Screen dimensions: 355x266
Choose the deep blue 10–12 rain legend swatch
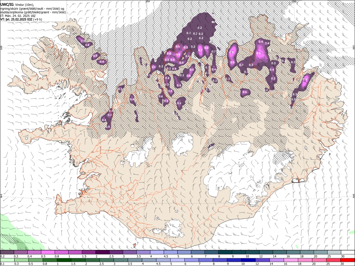[248, 260]
